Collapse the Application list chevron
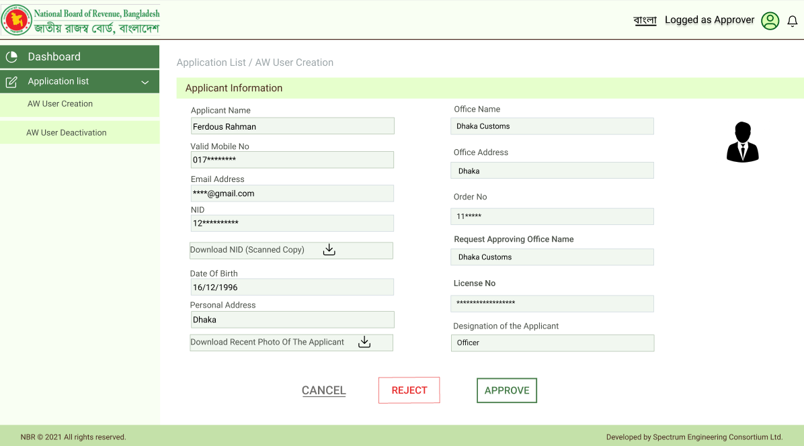 [x=145, y=82]
